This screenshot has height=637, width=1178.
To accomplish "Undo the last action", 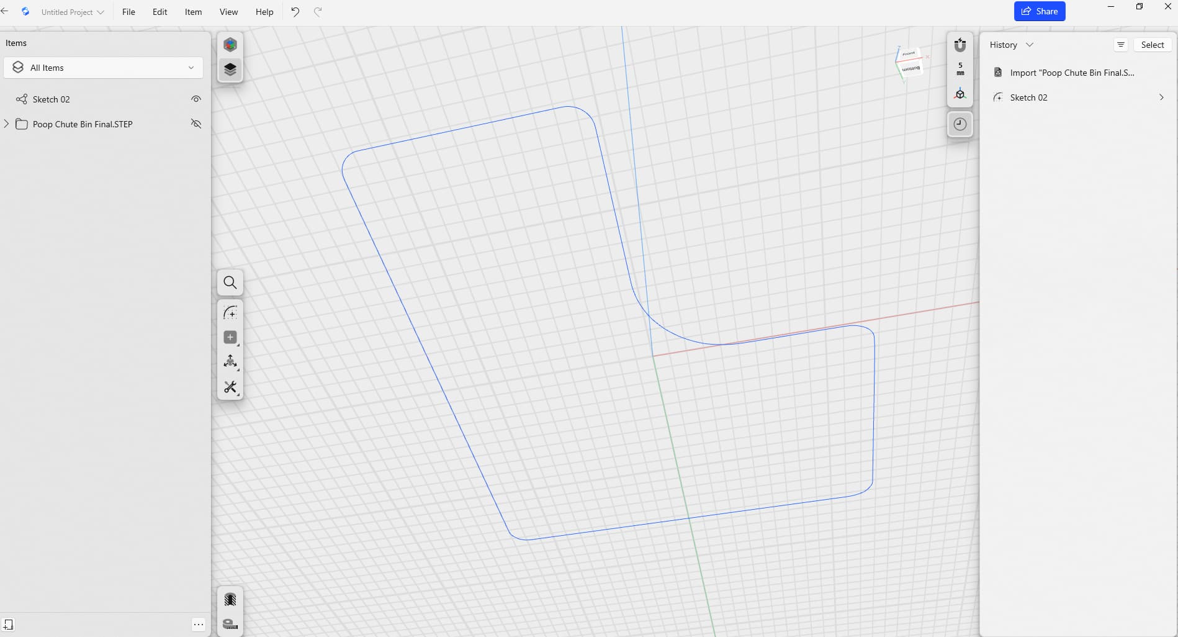I will pyautogui.click(x=295, y=12).
